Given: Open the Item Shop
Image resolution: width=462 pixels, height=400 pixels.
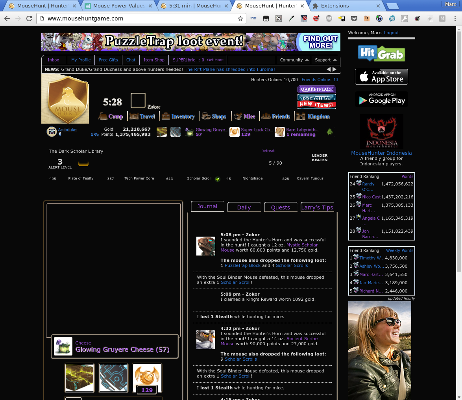Looking at the screenshot, I should click(154, 60).
